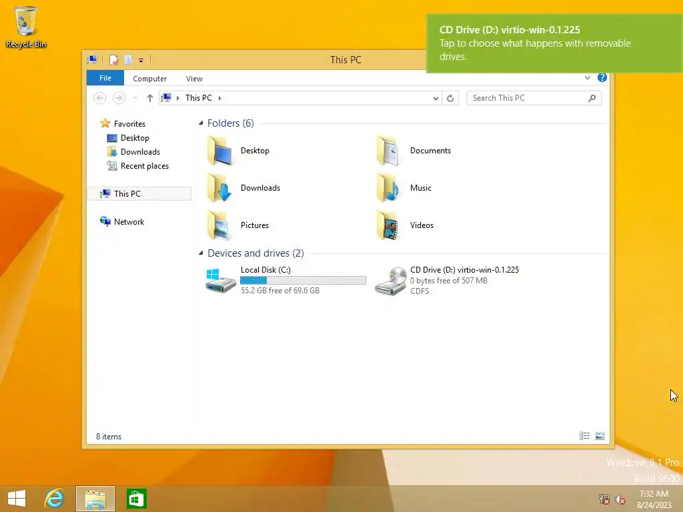Open the Windows Start button

point(17,499)
